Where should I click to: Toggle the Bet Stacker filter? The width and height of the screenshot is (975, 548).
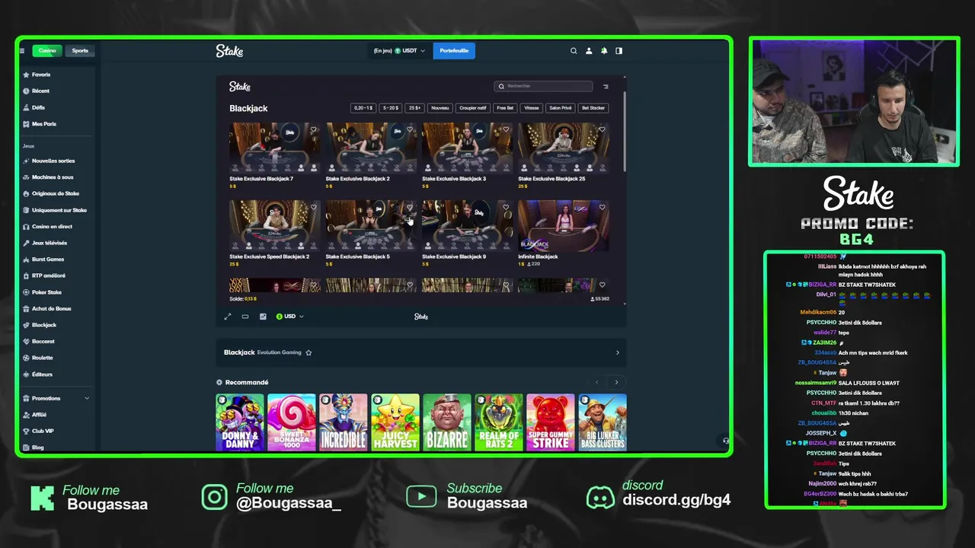click(x=593, y=108)
